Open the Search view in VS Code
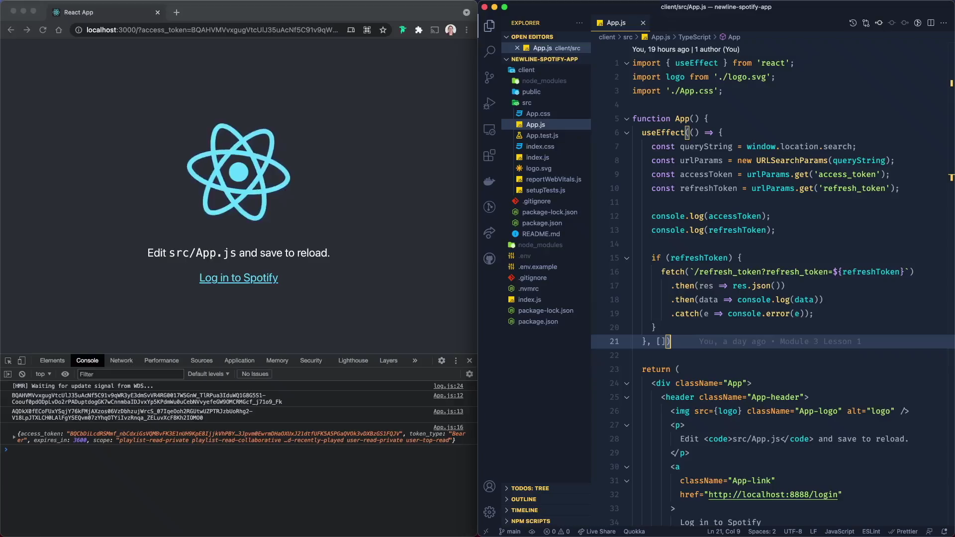Viewport: 955px width, 537px height. pyautogui.click(x=489, y=51)
